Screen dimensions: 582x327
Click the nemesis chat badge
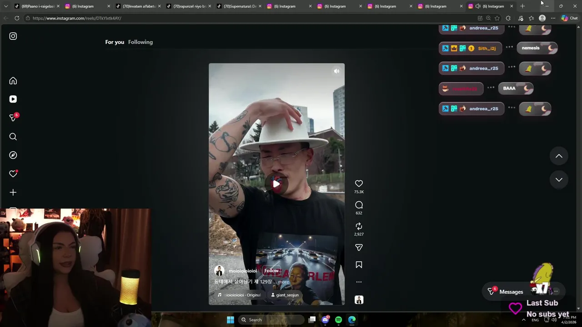(x=537, y=48)
